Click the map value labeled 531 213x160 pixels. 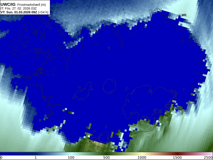[x=69, y=112]
